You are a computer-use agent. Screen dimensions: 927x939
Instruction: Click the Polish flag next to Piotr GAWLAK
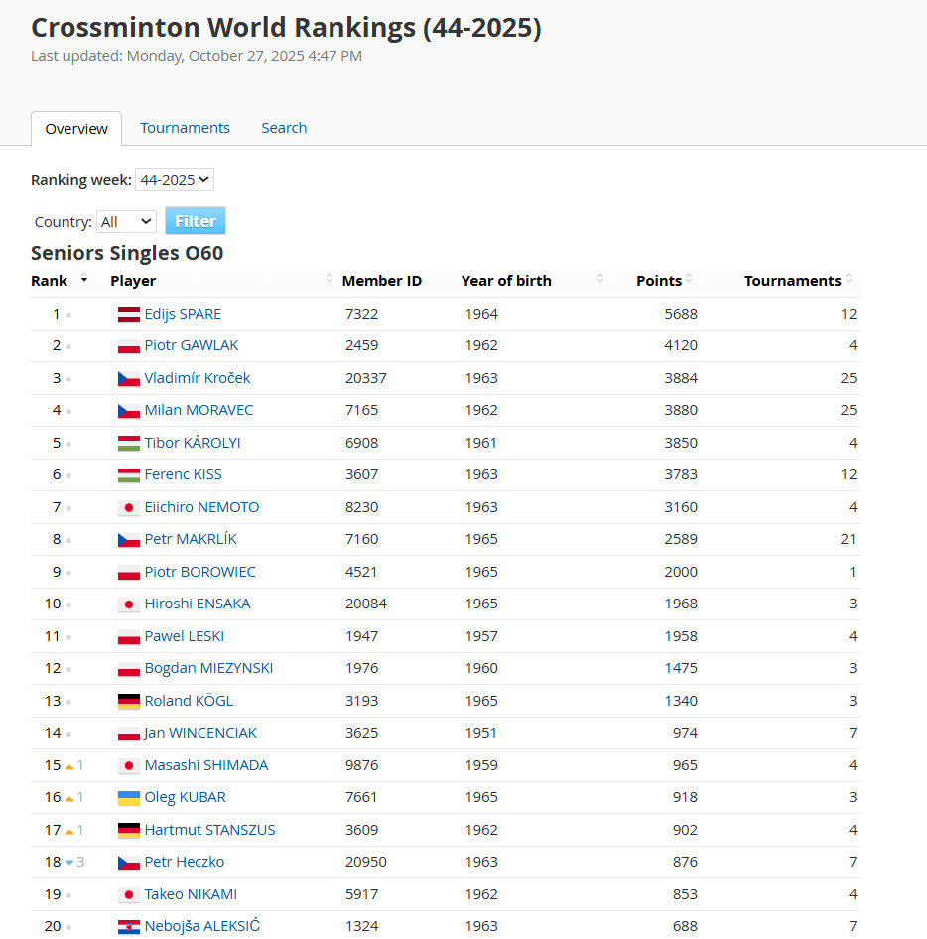[128, 346]
